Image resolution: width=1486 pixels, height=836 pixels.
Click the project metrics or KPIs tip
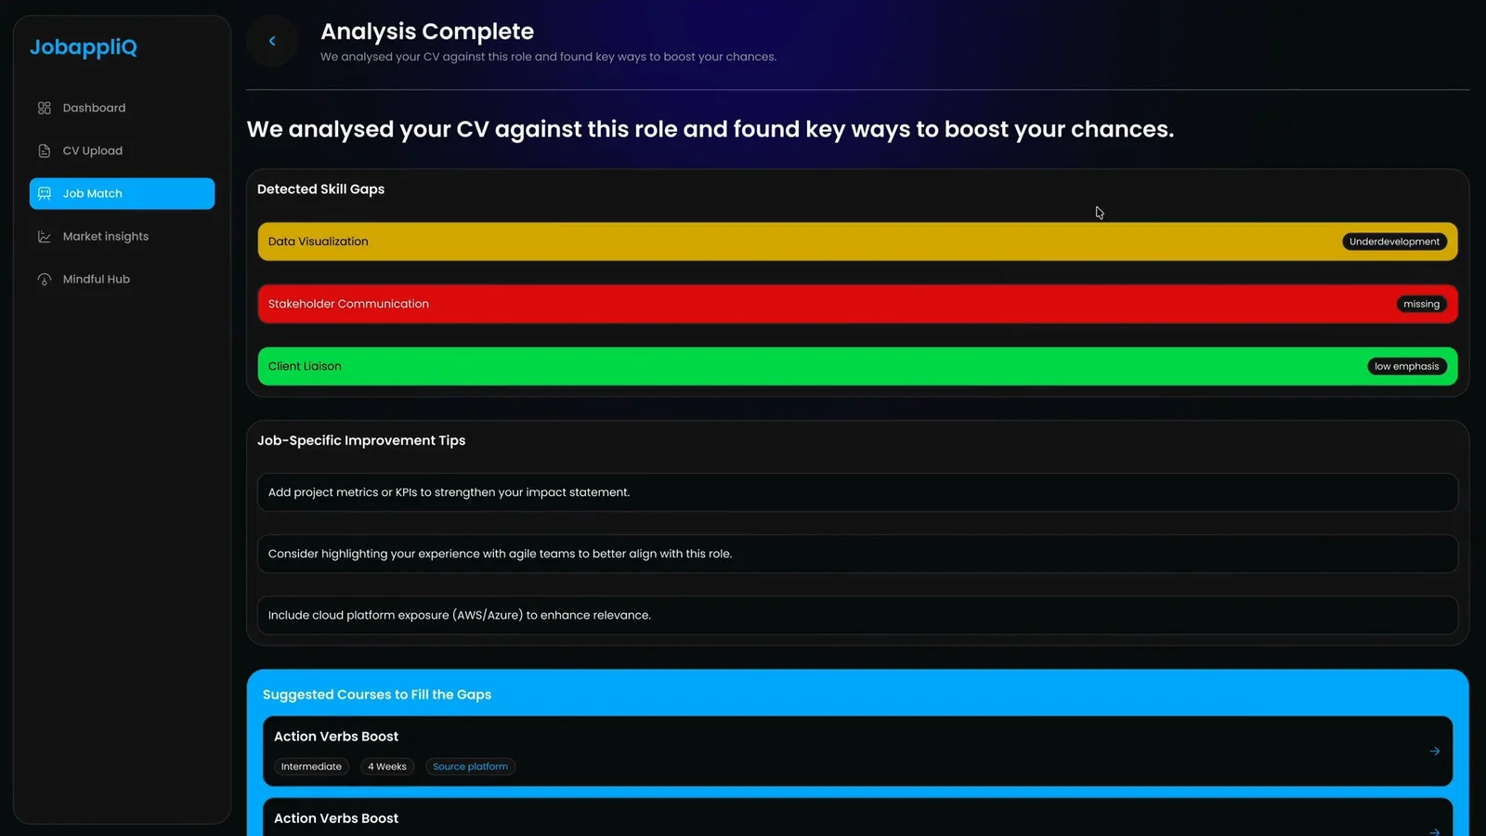(x=857, y=492)
